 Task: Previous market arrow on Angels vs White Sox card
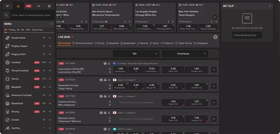coord(169,22)
